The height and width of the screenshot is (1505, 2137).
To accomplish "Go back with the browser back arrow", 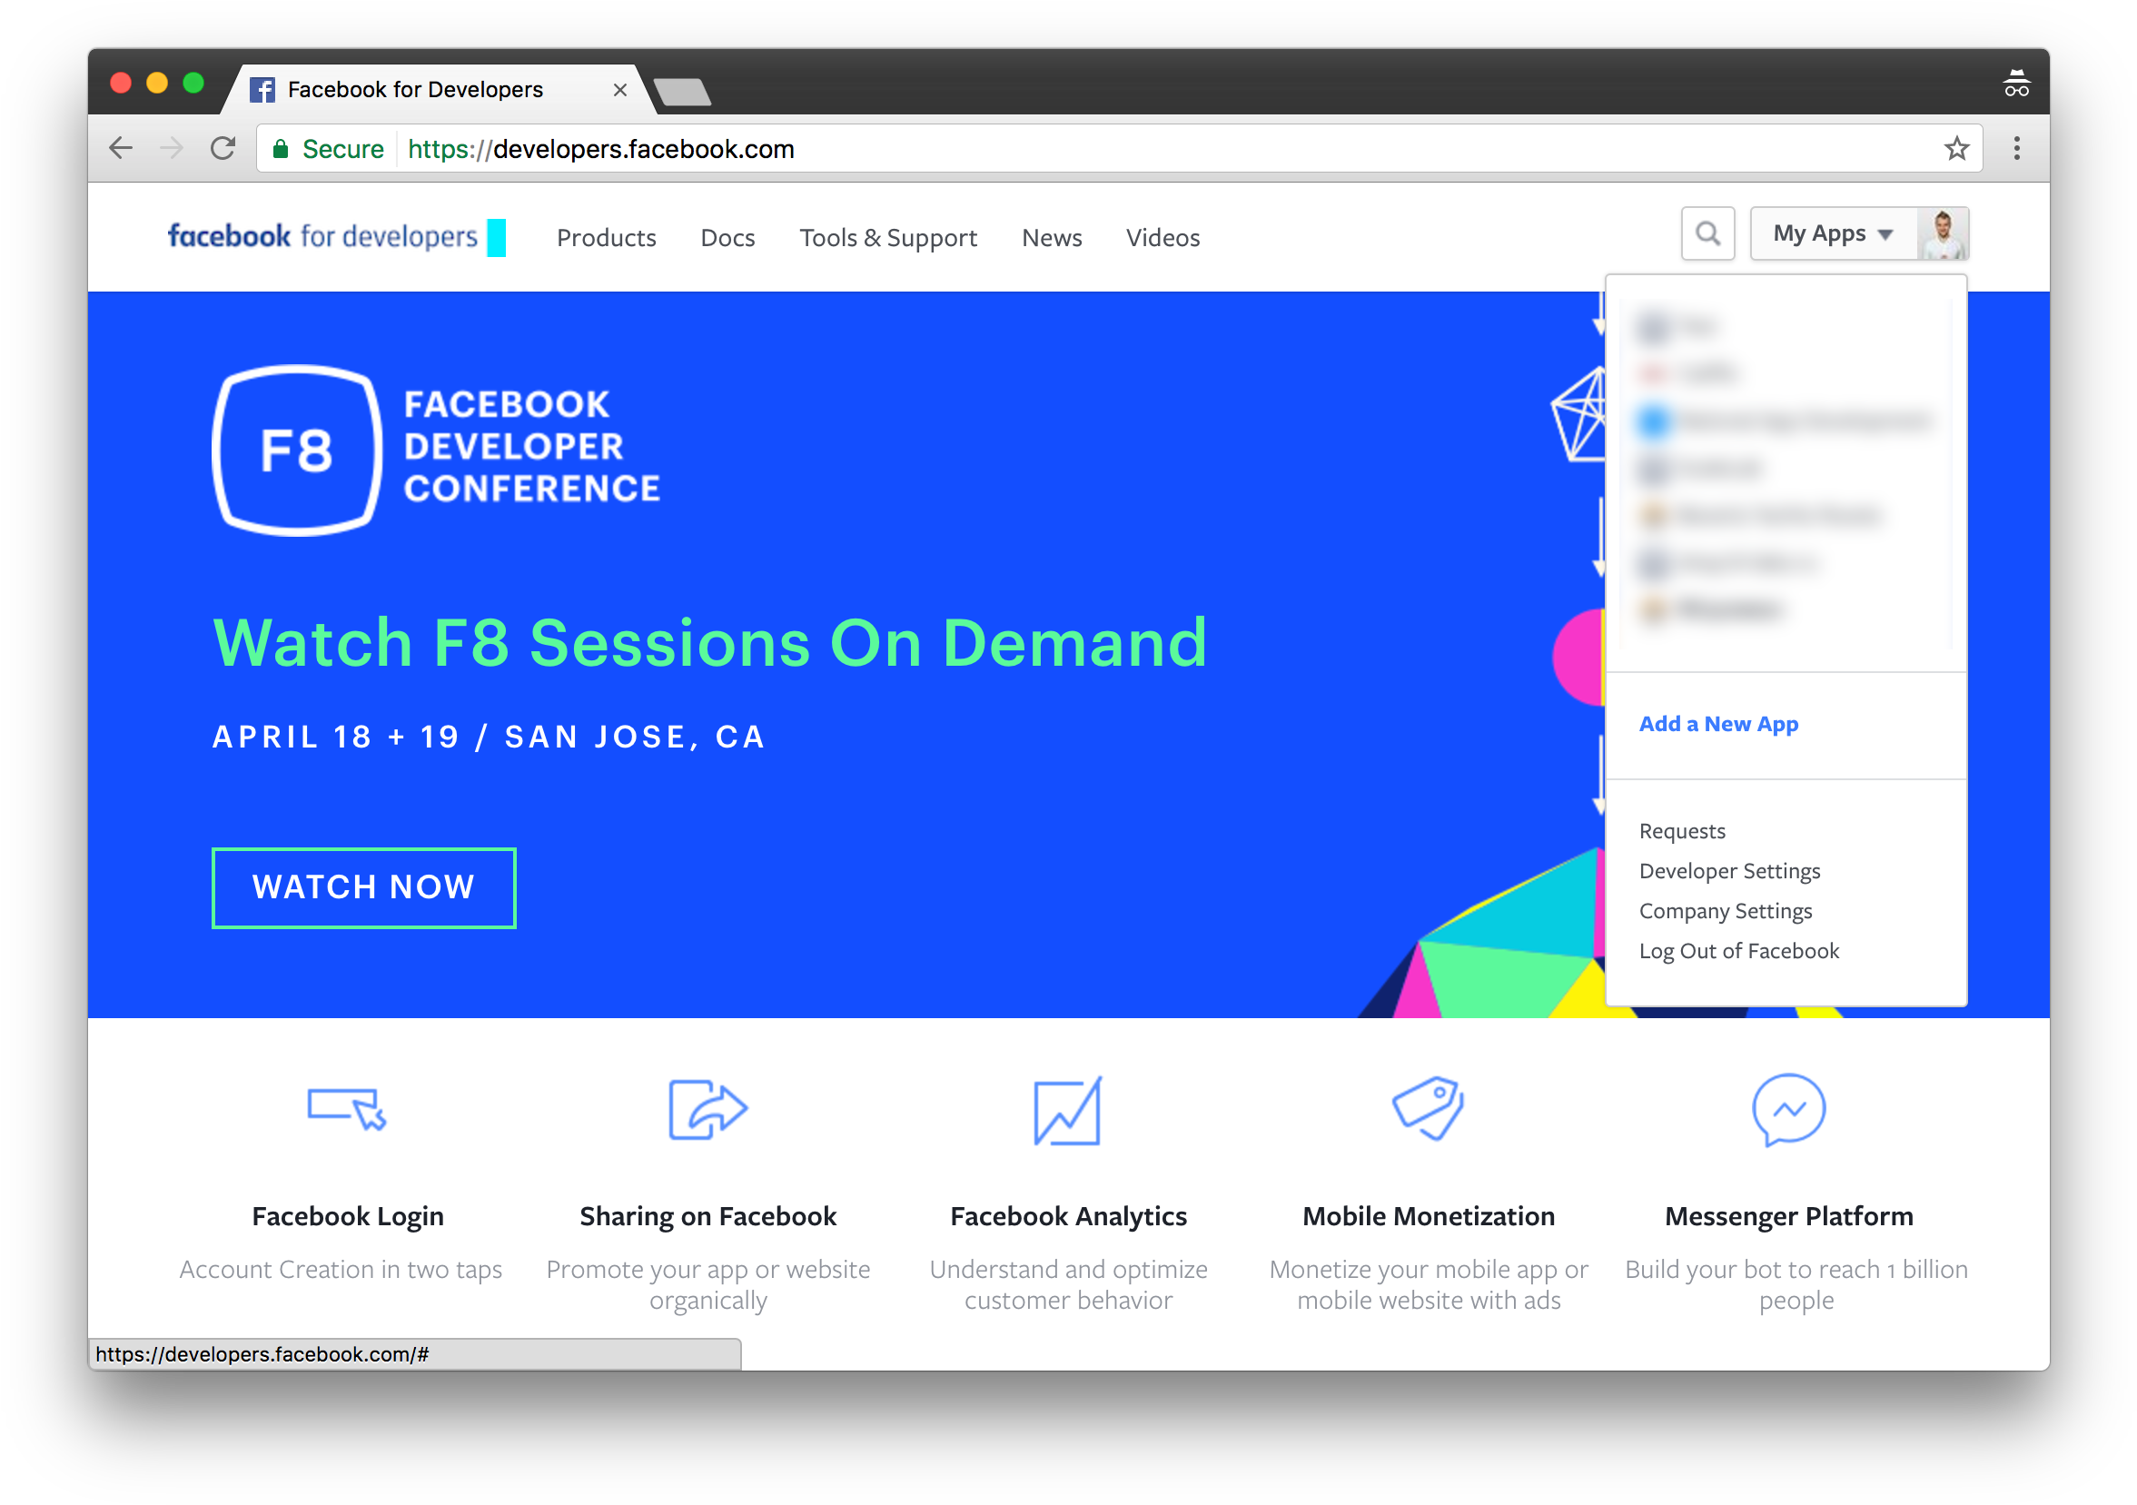I will point(121,148).
